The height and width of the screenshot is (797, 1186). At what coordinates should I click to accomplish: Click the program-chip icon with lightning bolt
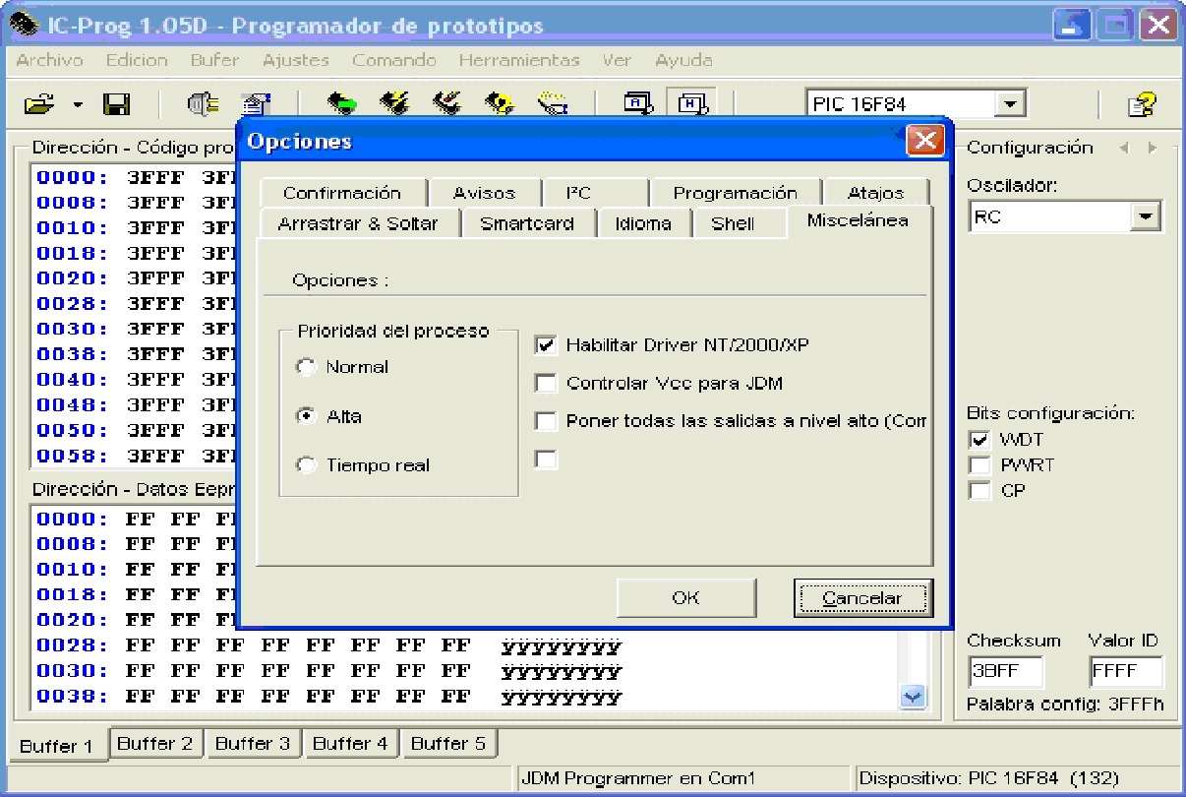click(394, 103)
